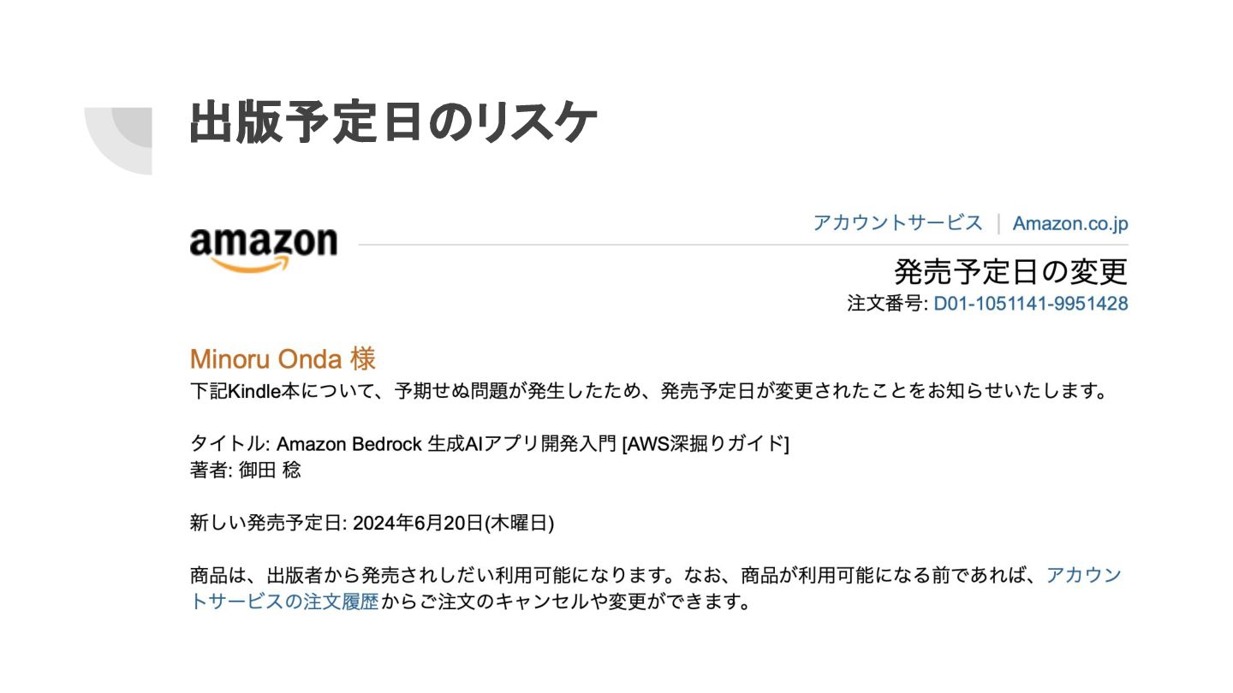Click the author line 著者: 御田 稔

(x=245, y=470)
